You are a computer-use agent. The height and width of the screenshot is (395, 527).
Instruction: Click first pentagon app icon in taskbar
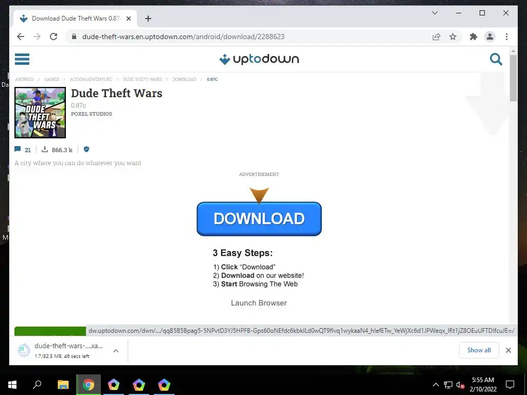tap(114, 385)
